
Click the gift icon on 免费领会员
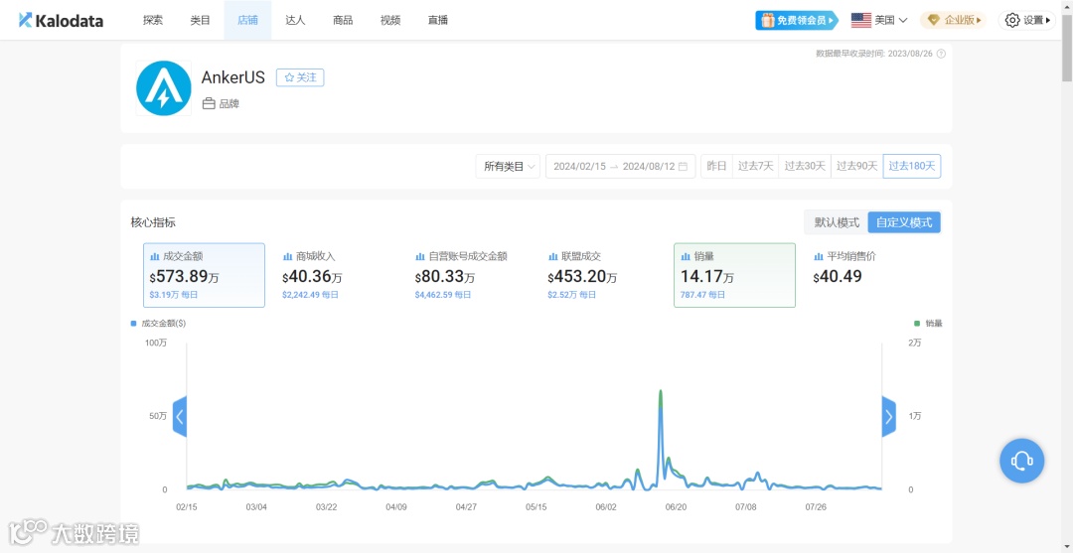[x=767, y=21]
